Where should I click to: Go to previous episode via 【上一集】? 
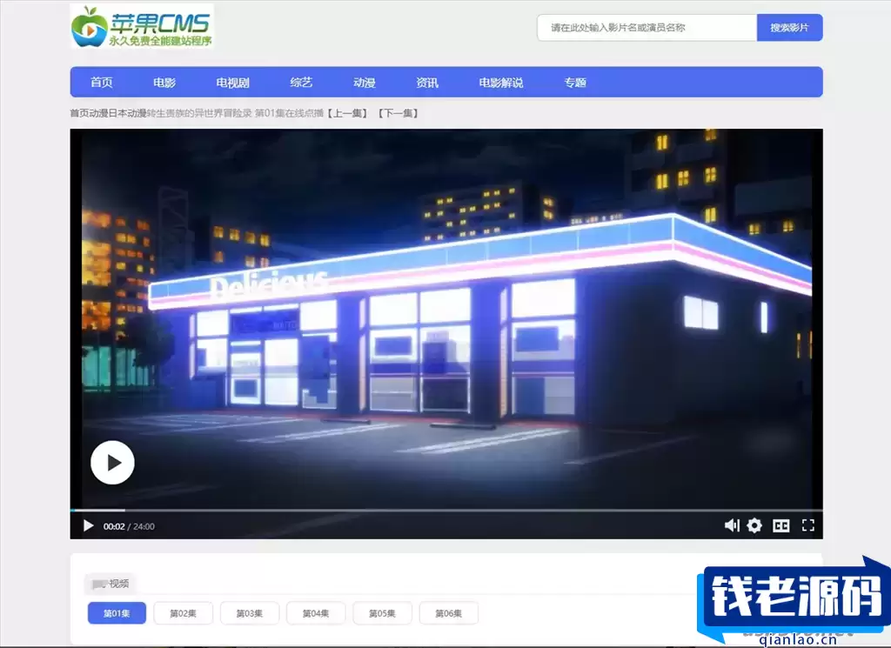click(346, 113)
